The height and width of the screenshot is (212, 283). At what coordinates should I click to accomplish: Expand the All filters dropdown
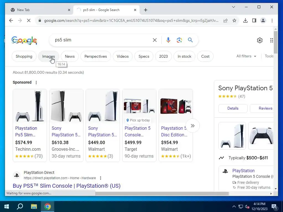[x=246, y=56]
